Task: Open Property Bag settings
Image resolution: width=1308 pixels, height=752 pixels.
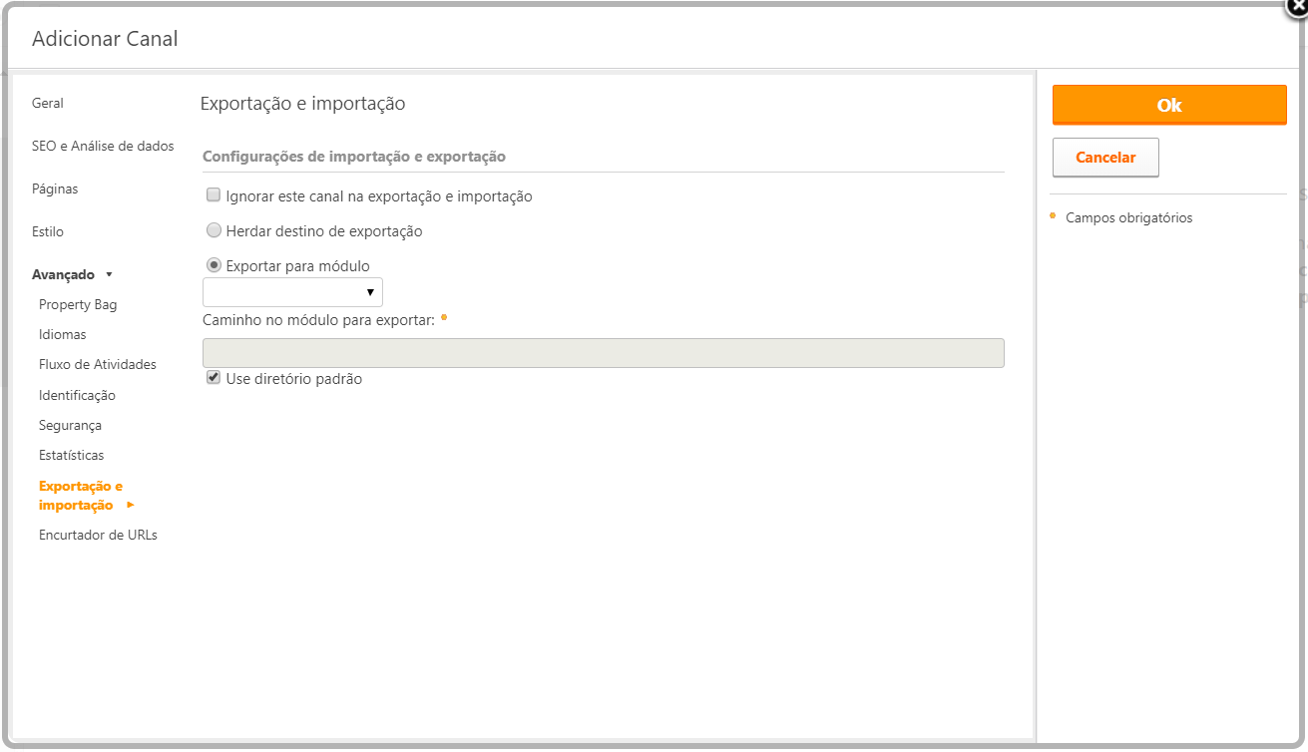Action: point(78,304)
